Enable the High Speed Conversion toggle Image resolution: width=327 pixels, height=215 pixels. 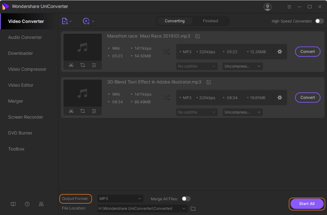coord(319,21)
